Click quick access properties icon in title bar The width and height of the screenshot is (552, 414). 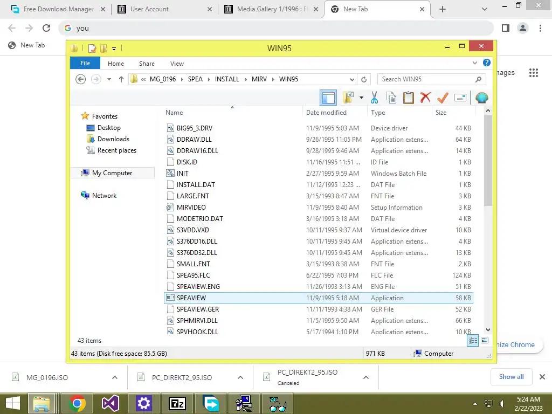pos(92,48)
